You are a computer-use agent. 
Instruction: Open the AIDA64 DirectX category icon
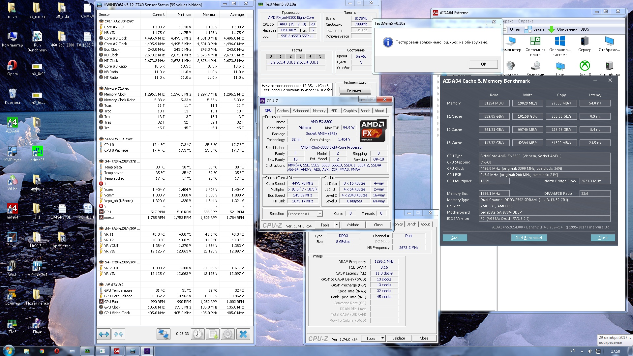point(585,66)
